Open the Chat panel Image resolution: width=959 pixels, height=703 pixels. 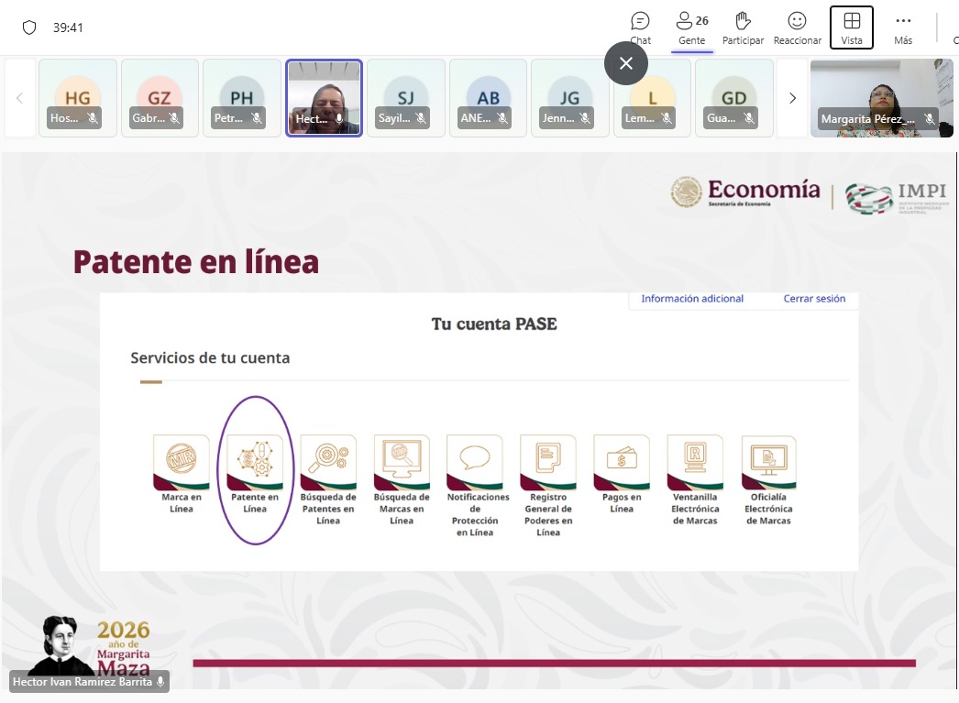point(640,28)
